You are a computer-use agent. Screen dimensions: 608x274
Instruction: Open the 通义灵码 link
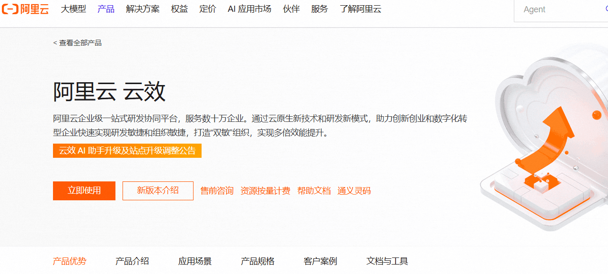tap(354, 191)
